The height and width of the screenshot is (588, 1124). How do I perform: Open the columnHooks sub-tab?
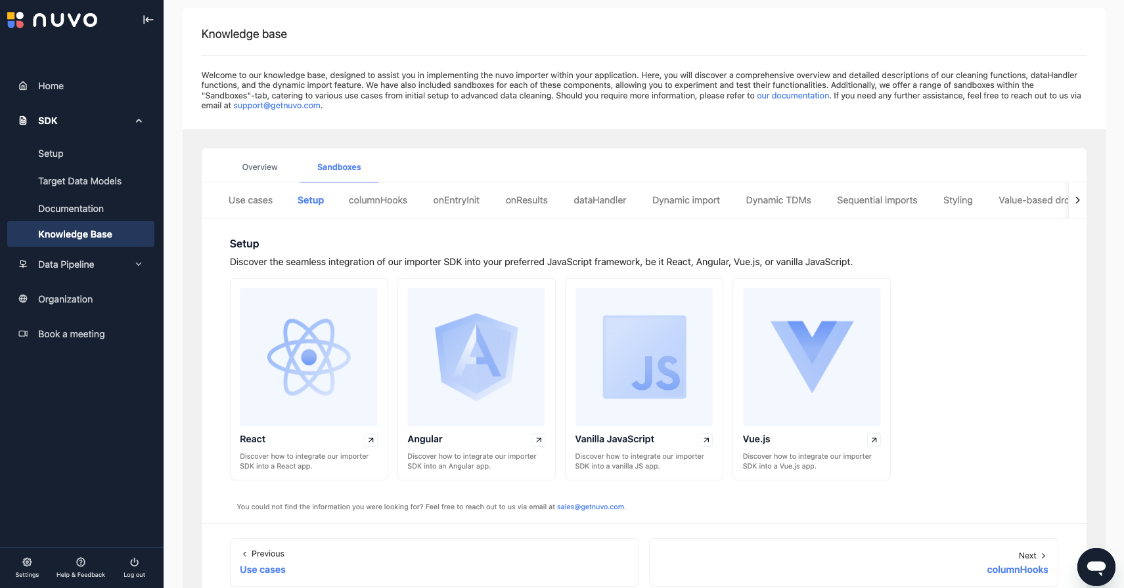378,200
